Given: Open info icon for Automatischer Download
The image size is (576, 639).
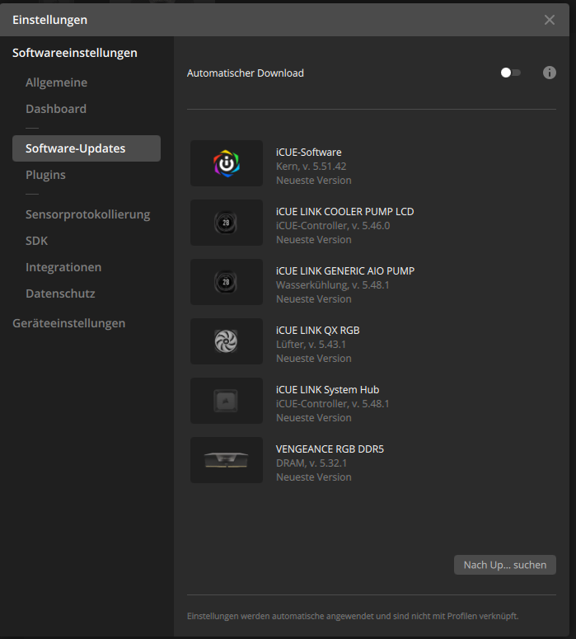Looking at the screenshot, I should click(549, 73).
